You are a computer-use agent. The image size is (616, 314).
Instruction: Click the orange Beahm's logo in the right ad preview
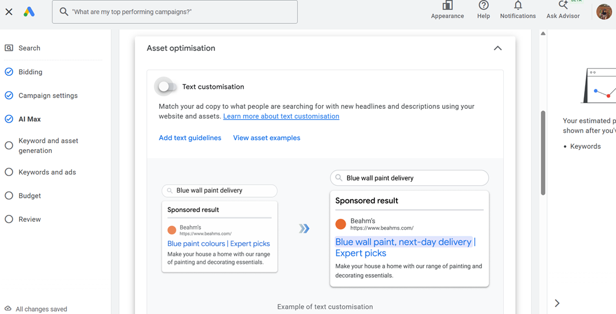341,224
